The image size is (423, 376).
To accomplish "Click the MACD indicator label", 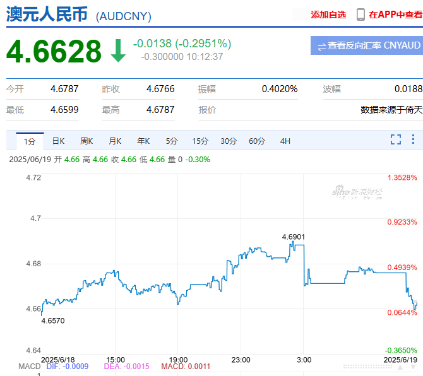I will coord(29,367).
